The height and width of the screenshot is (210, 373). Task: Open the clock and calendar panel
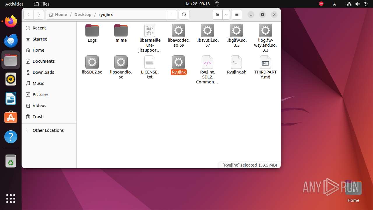pyautogui.click(x=197, y=4)
